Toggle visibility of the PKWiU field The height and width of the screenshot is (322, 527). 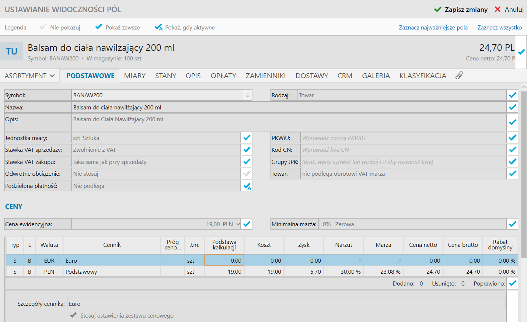[512, 138]
